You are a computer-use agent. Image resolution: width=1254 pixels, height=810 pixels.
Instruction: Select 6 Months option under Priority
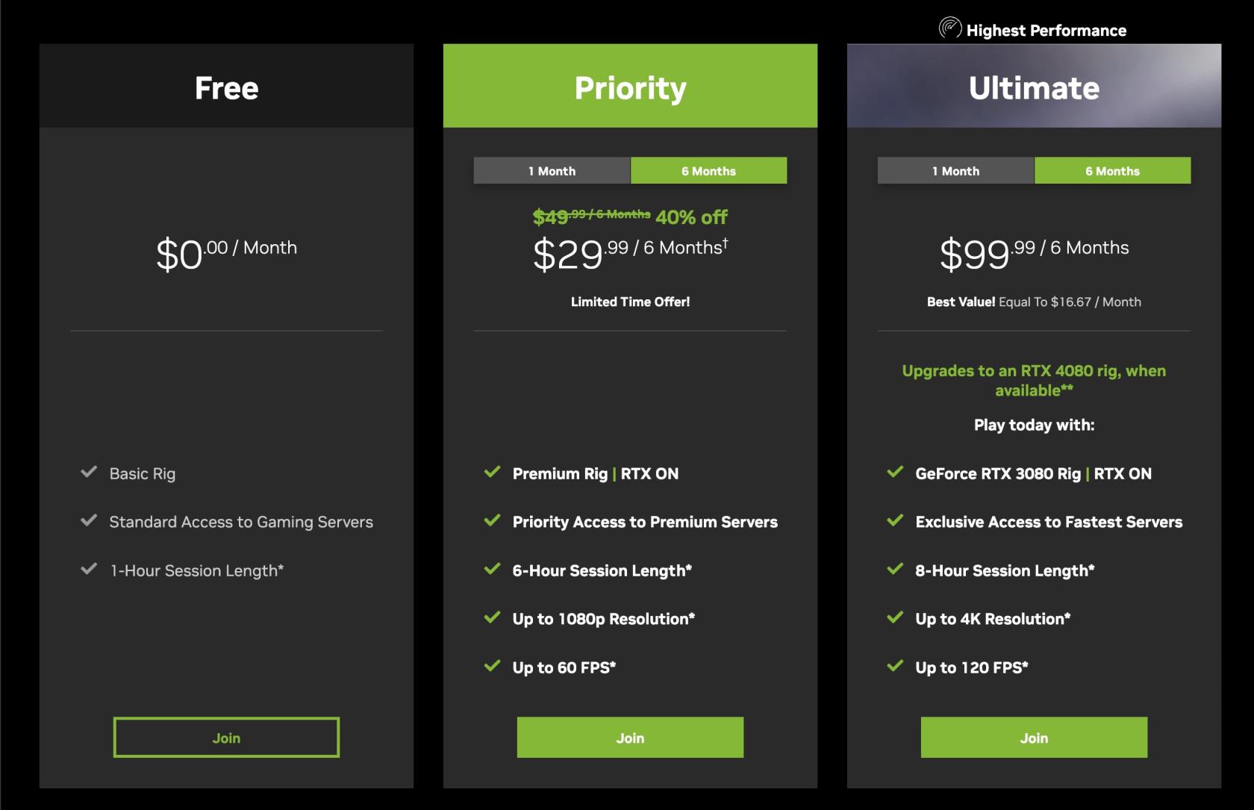click(709, 170)
